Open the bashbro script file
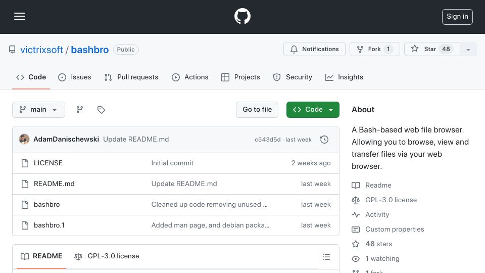The image size is (485, 273). tap(46, 205)
